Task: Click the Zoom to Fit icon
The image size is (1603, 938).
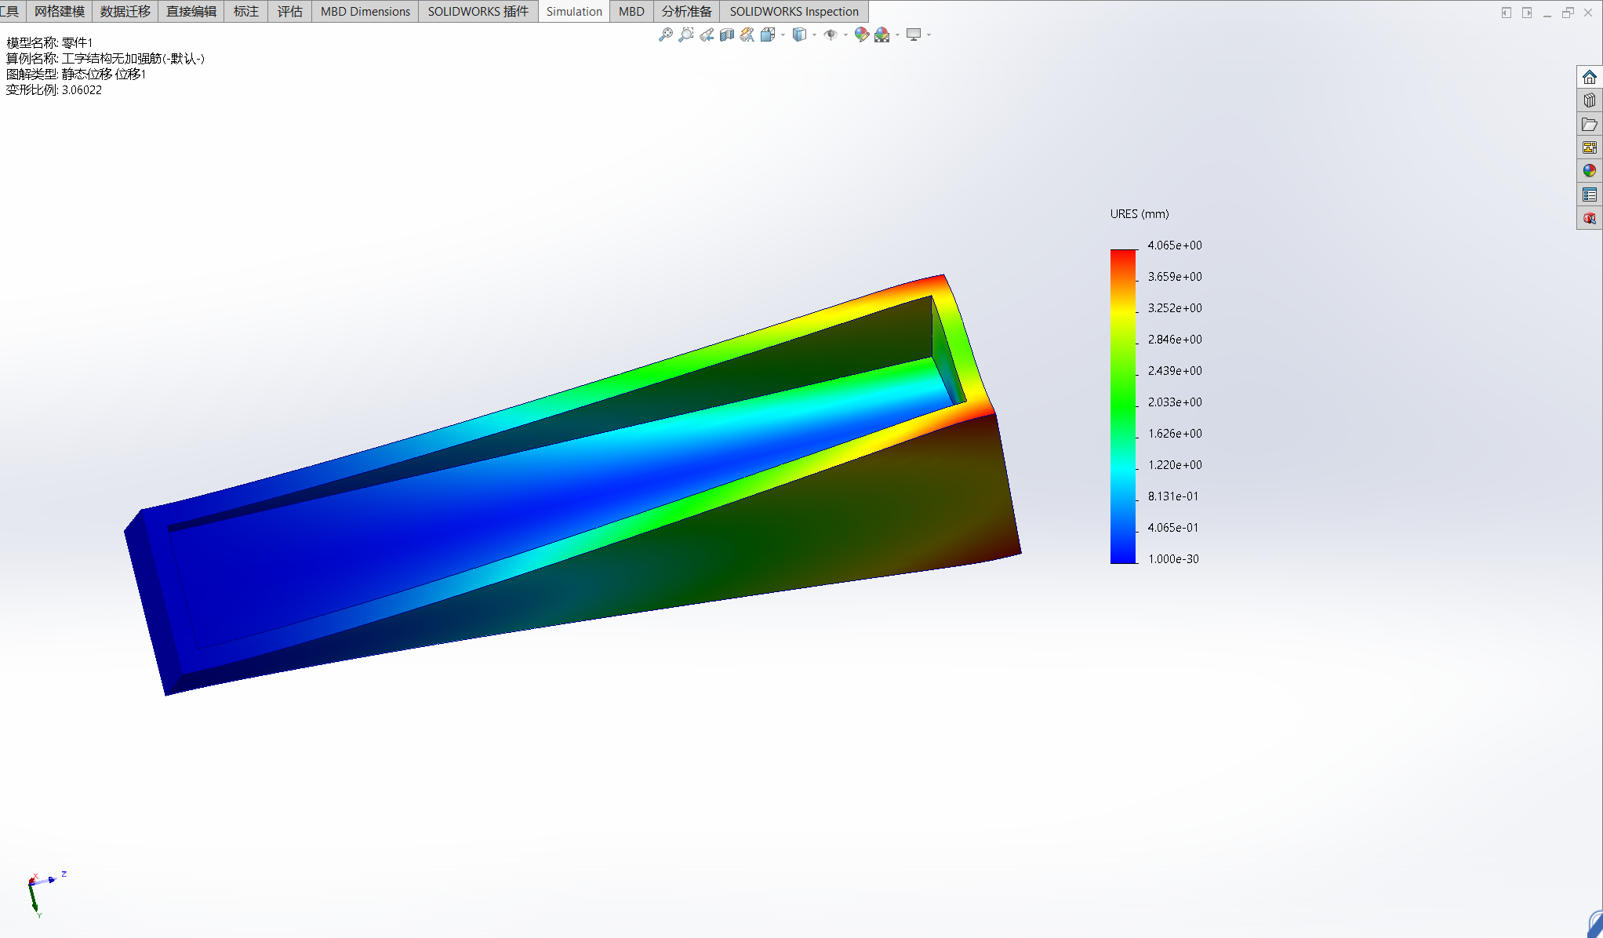Action: tap(665, 35)
